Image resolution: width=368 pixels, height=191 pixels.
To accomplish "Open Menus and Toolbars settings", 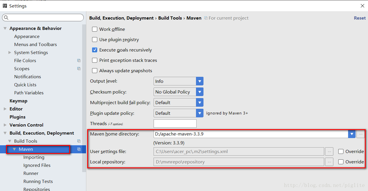I will pyautogui.click(x=36, y=44).
